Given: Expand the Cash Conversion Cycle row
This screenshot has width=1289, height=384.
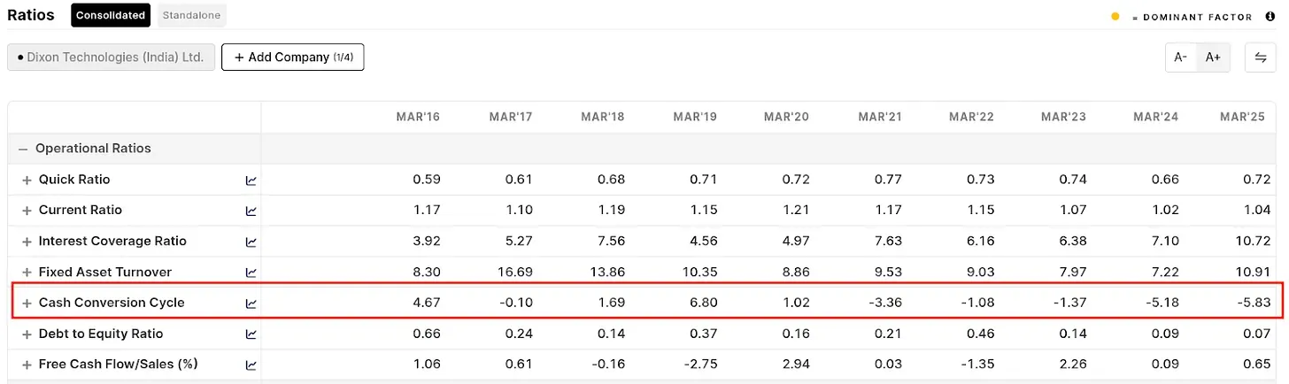Looking at the screenshot, I should point(27,303).
